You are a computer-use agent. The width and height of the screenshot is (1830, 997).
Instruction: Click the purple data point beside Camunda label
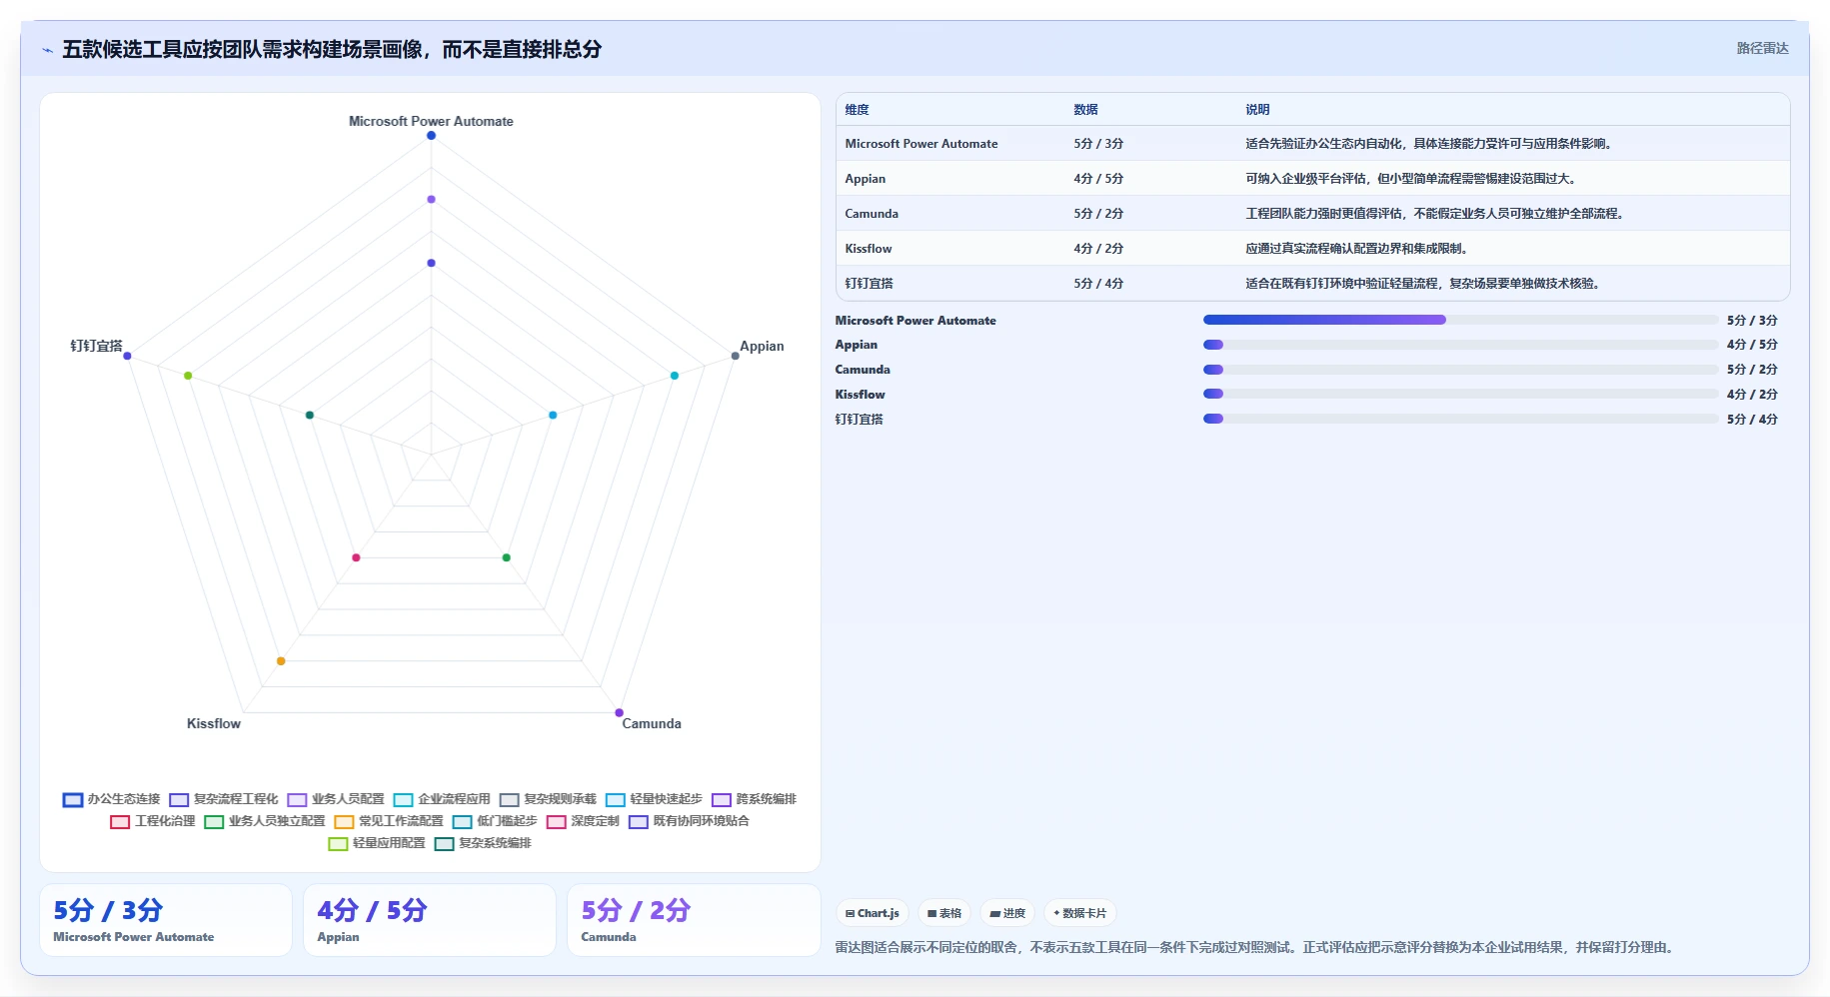coord(619,712)
